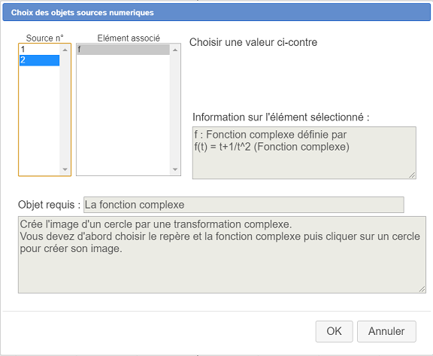
Task: Click the Source n° column label
Action: point(45,38)
